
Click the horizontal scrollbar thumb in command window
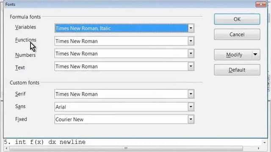click(126, 148)
